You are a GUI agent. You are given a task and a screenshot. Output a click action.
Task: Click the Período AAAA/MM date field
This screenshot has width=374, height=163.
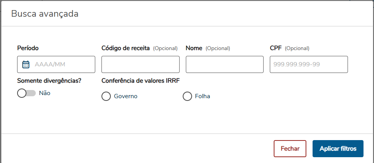point(62,64)
